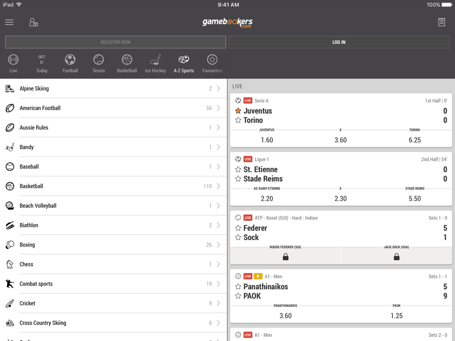Open the Live sports tab
The image size is (455, 341).
point(13,64)
